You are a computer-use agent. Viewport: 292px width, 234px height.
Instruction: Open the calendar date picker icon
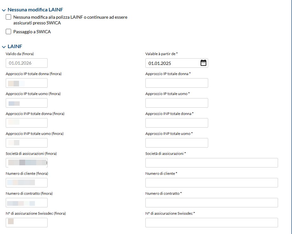pyautogui.click(x=203, y=63)
